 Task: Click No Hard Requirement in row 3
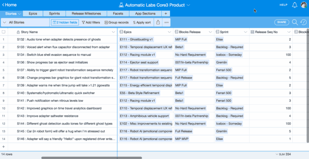pyautogui.click(x=190, y=55)
